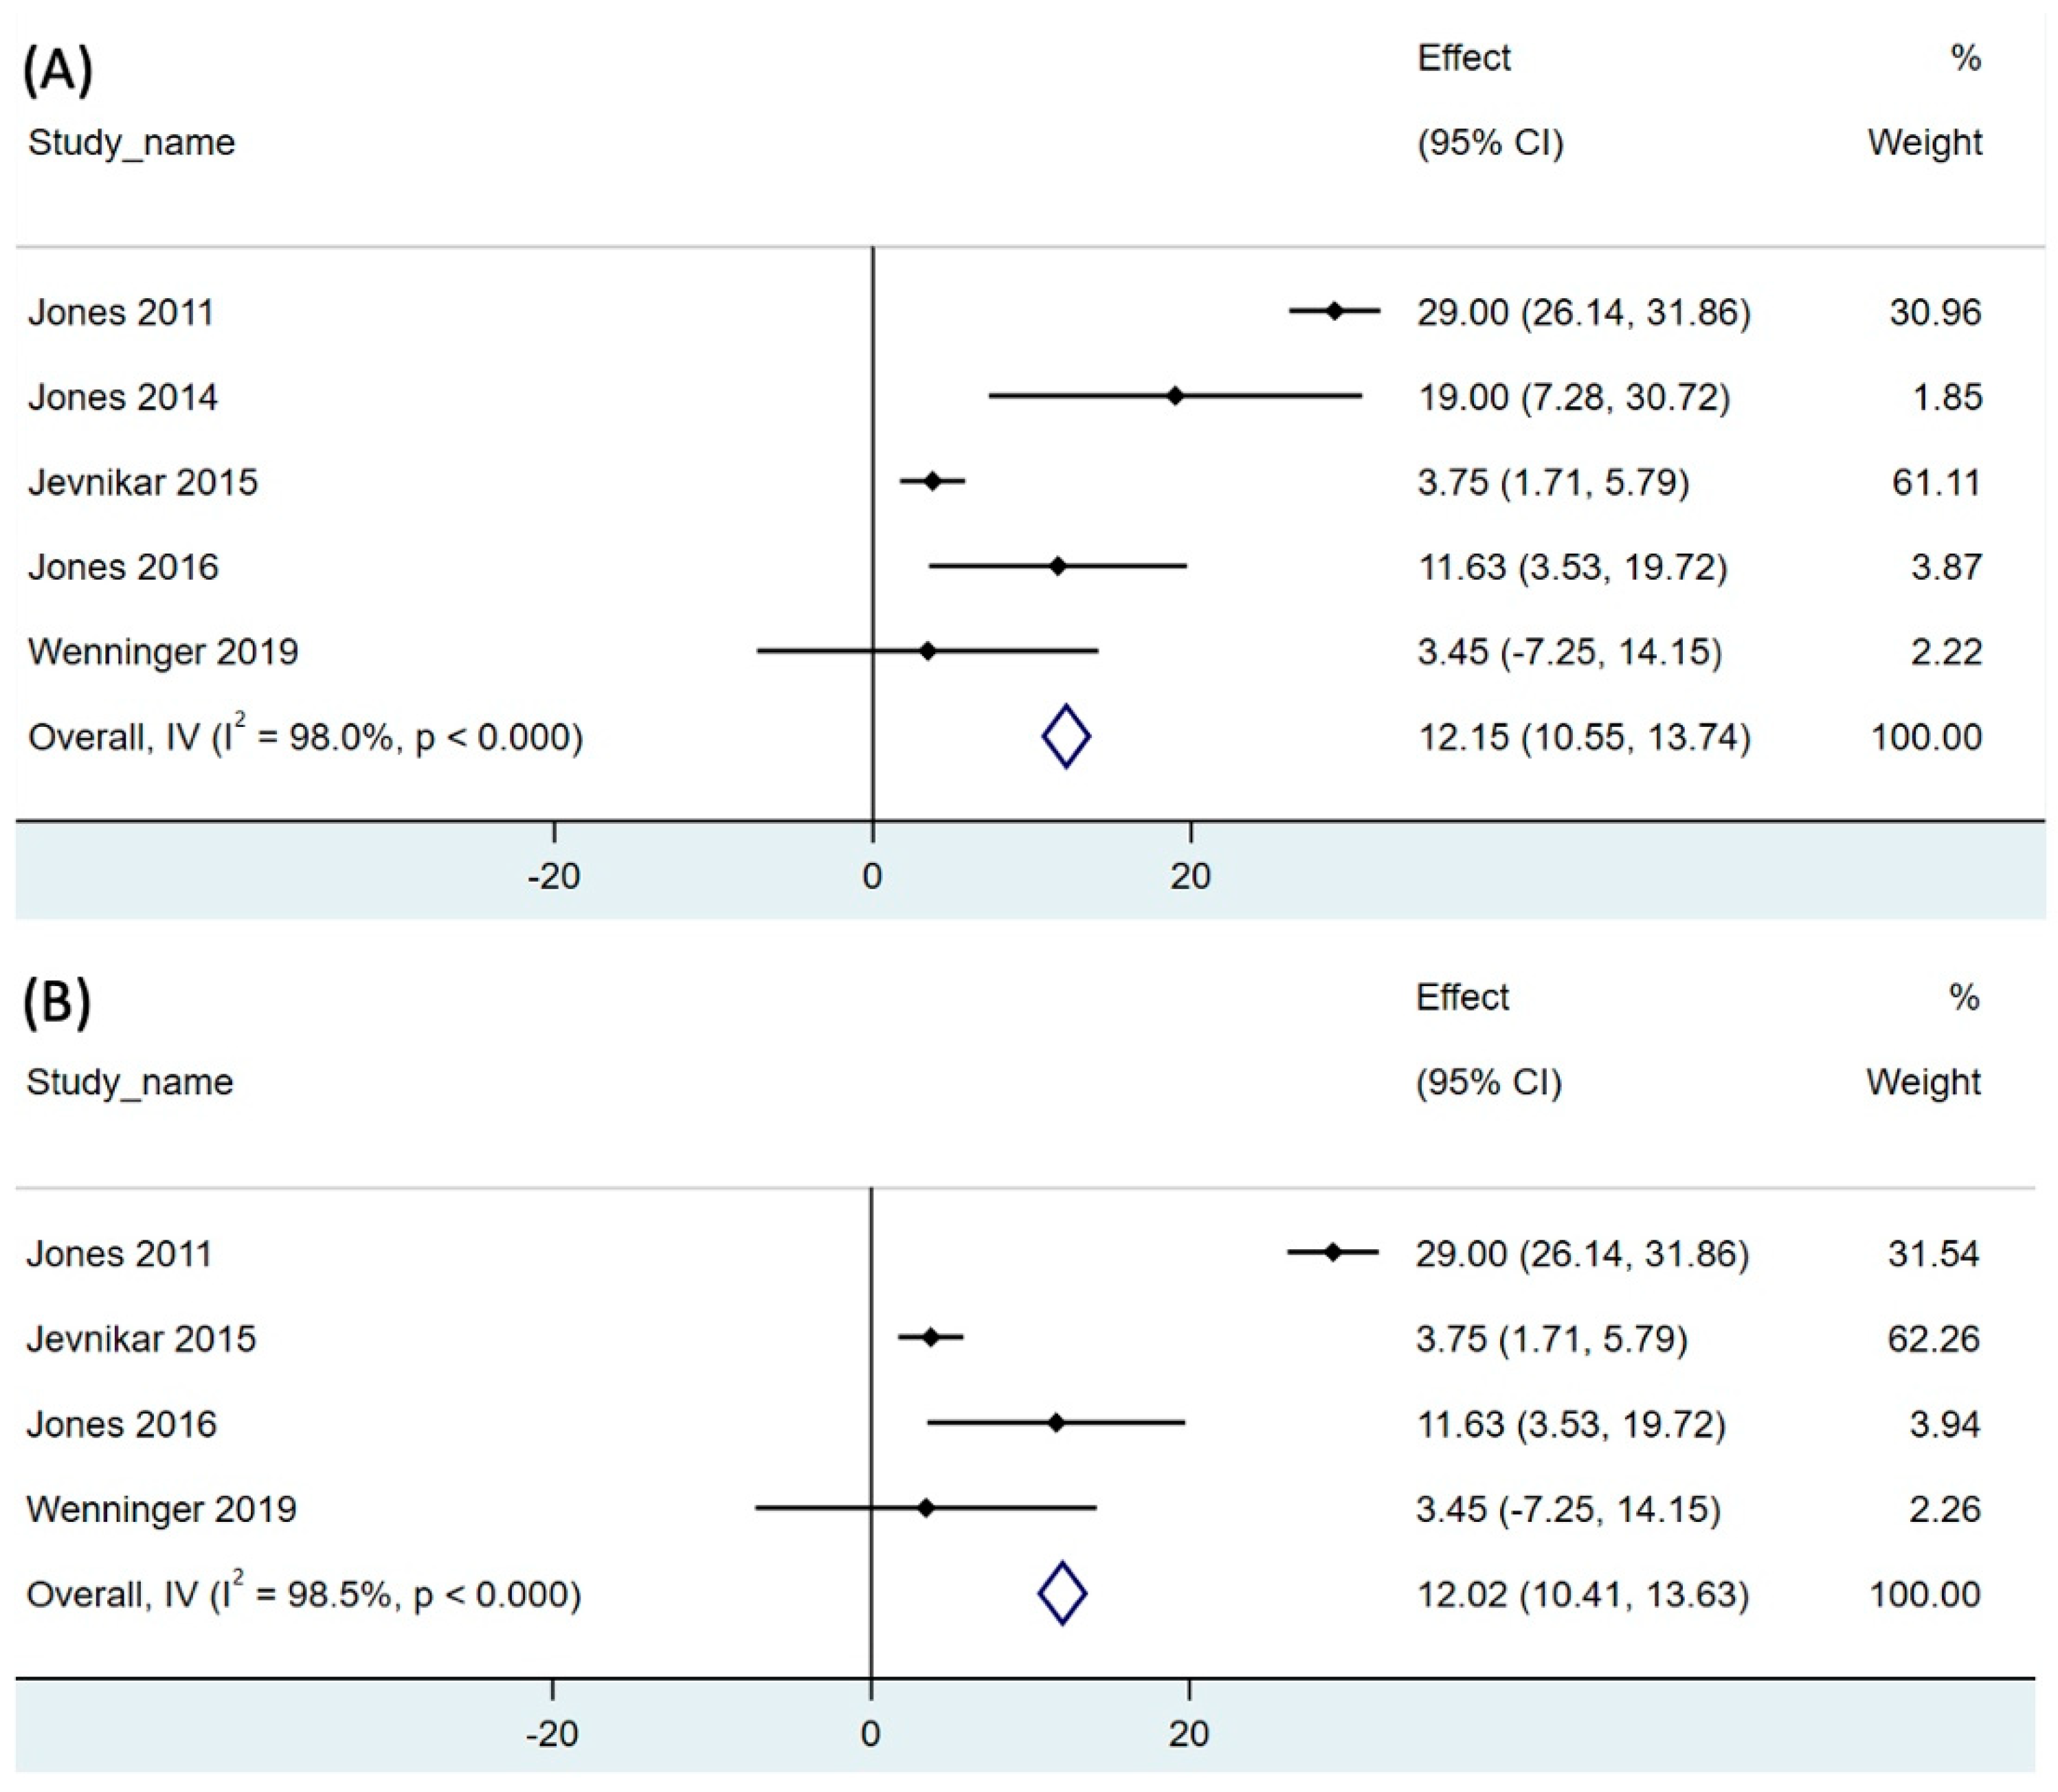2058x1792 pixels.
Task: Click Jones 2011 point marker in panel B
Action: click(x=1332, y=1252)
